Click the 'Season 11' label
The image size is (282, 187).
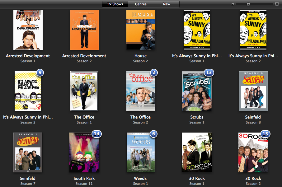pyautogui.click(x=84, y=184)
